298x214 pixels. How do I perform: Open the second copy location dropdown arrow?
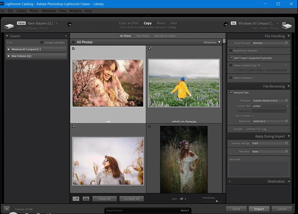(286, 65)
